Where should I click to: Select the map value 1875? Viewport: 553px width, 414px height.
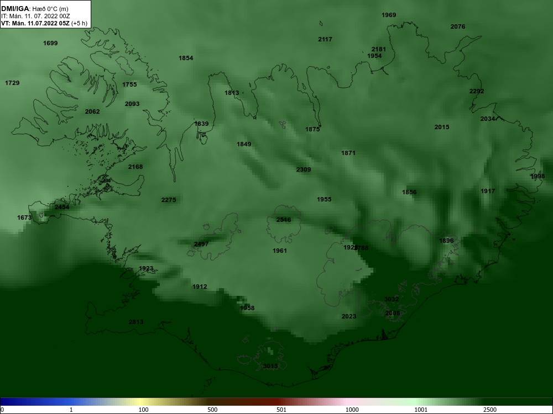click(312, 129)
